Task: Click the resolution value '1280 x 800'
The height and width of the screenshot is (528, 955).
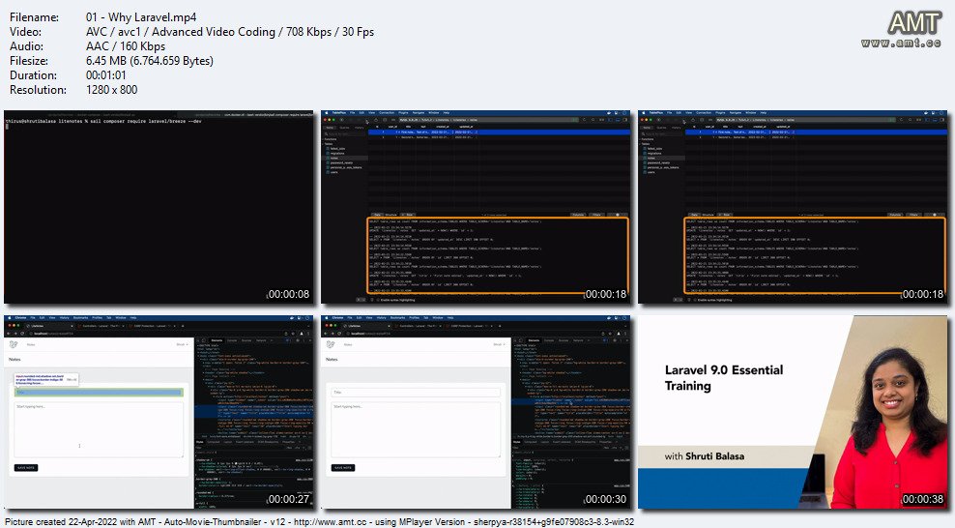Action: [x=111, y=90]
